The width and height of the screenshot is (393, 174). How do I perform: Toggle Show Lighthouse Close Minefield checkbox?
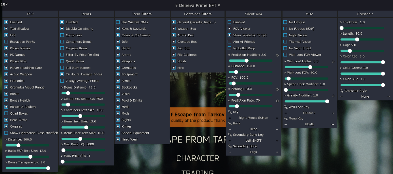[6, 133]
